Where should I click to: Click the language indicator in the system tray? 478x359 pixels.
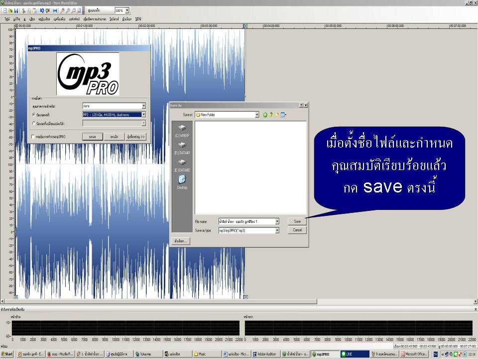(x=436, y=354)
